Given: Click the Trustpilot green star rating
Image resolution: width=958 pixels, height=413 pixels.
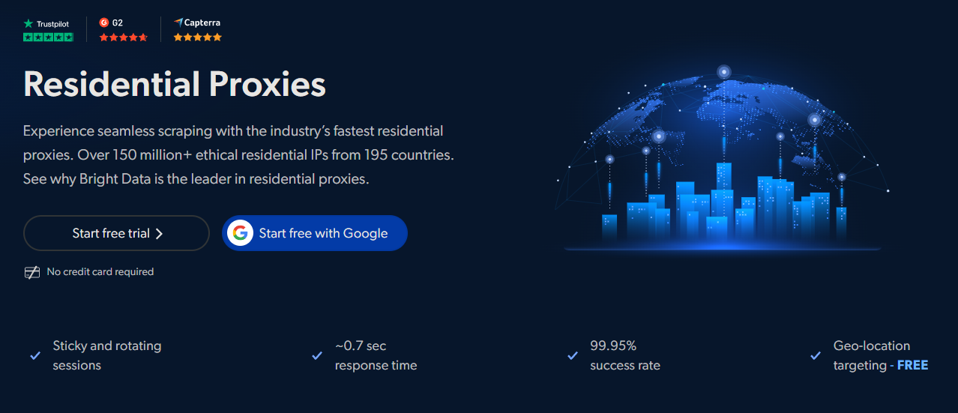Looking at the screenshot, I should pyautogui.click(x=49, y=37).
